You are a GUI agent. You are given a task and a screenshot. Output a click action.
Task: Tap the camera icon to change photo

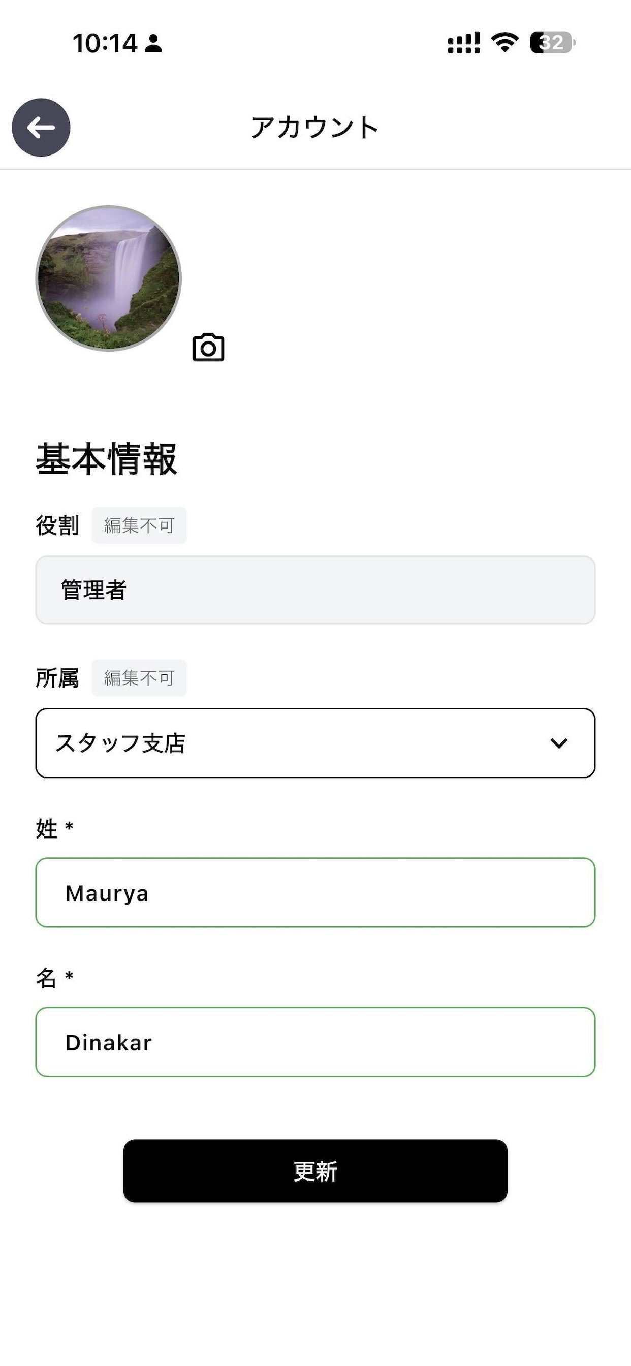pyautogui.click(x=208, y=348)
